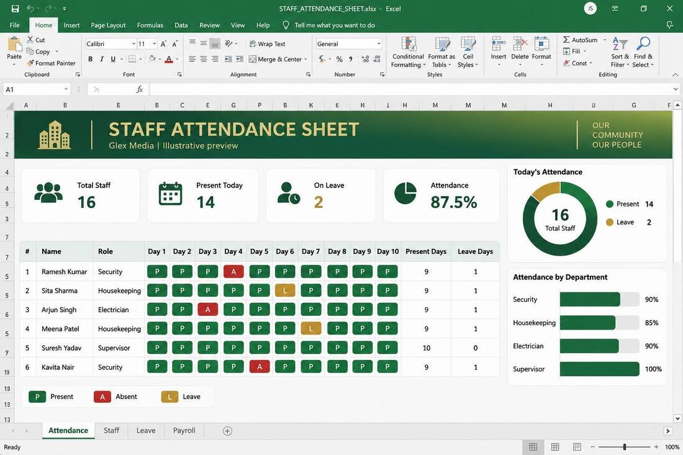Open Cell Styles gallery

[x=468, y=52]
